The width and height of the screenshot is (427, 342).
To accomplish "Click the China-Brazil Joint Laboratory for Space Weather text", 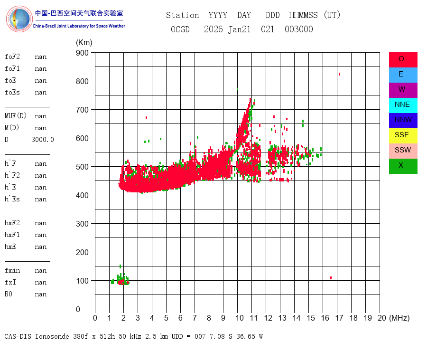I will 79,26.
